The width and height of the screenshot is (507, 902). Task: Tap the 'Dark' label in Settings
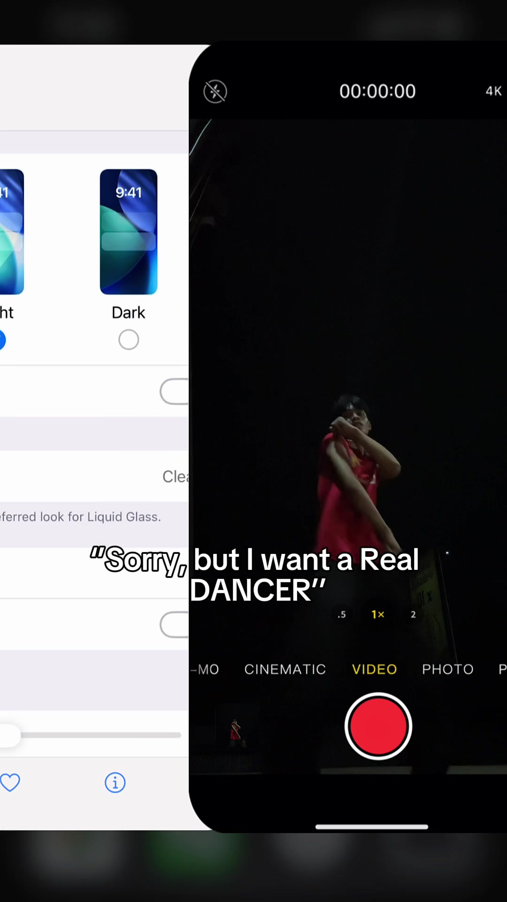click(x=129, y=312)
